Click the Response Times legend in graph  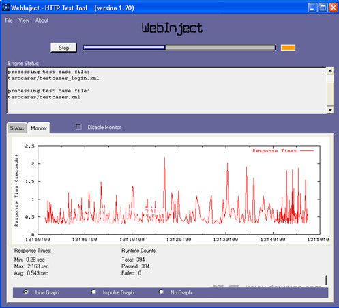tap(283, 150)
